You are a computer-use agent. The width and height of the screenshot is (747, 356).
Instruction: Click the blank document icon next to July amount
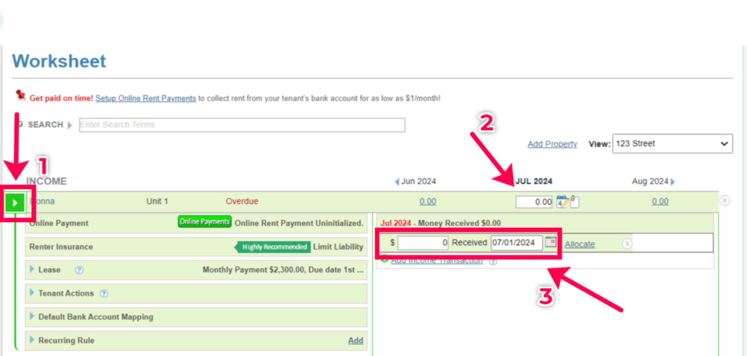tap(574, 202)
